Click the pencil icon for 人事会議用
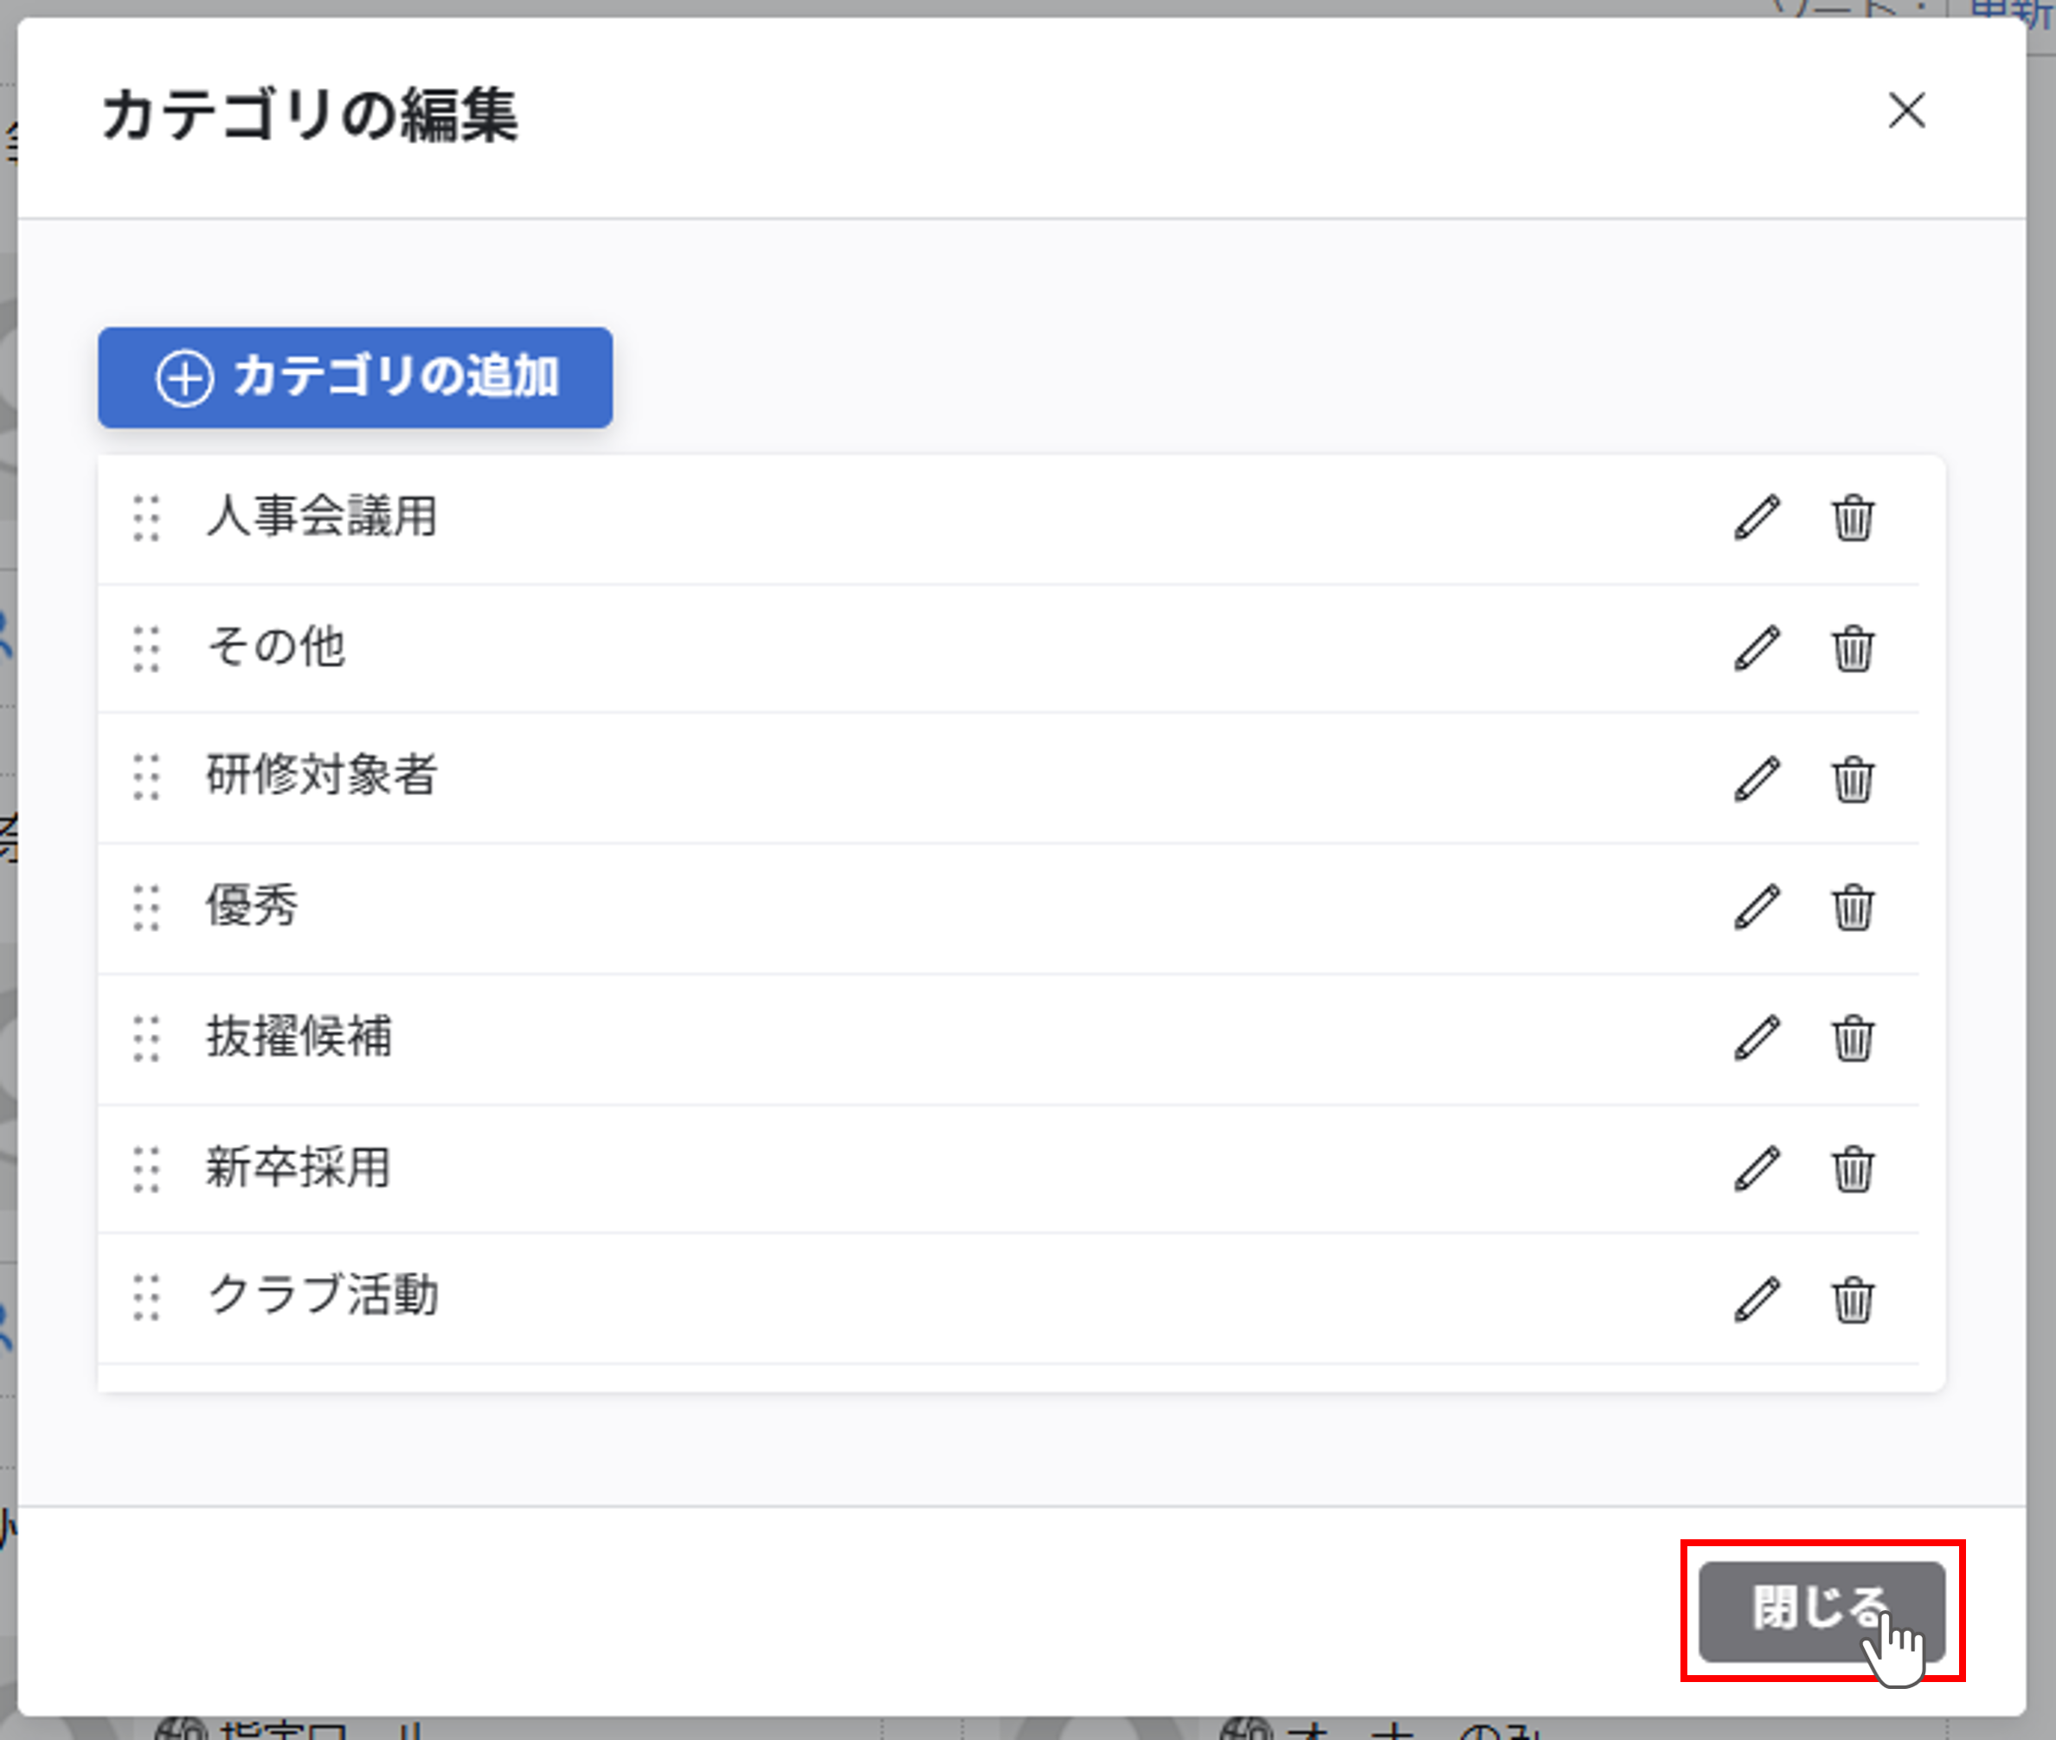 (1757, 518)
